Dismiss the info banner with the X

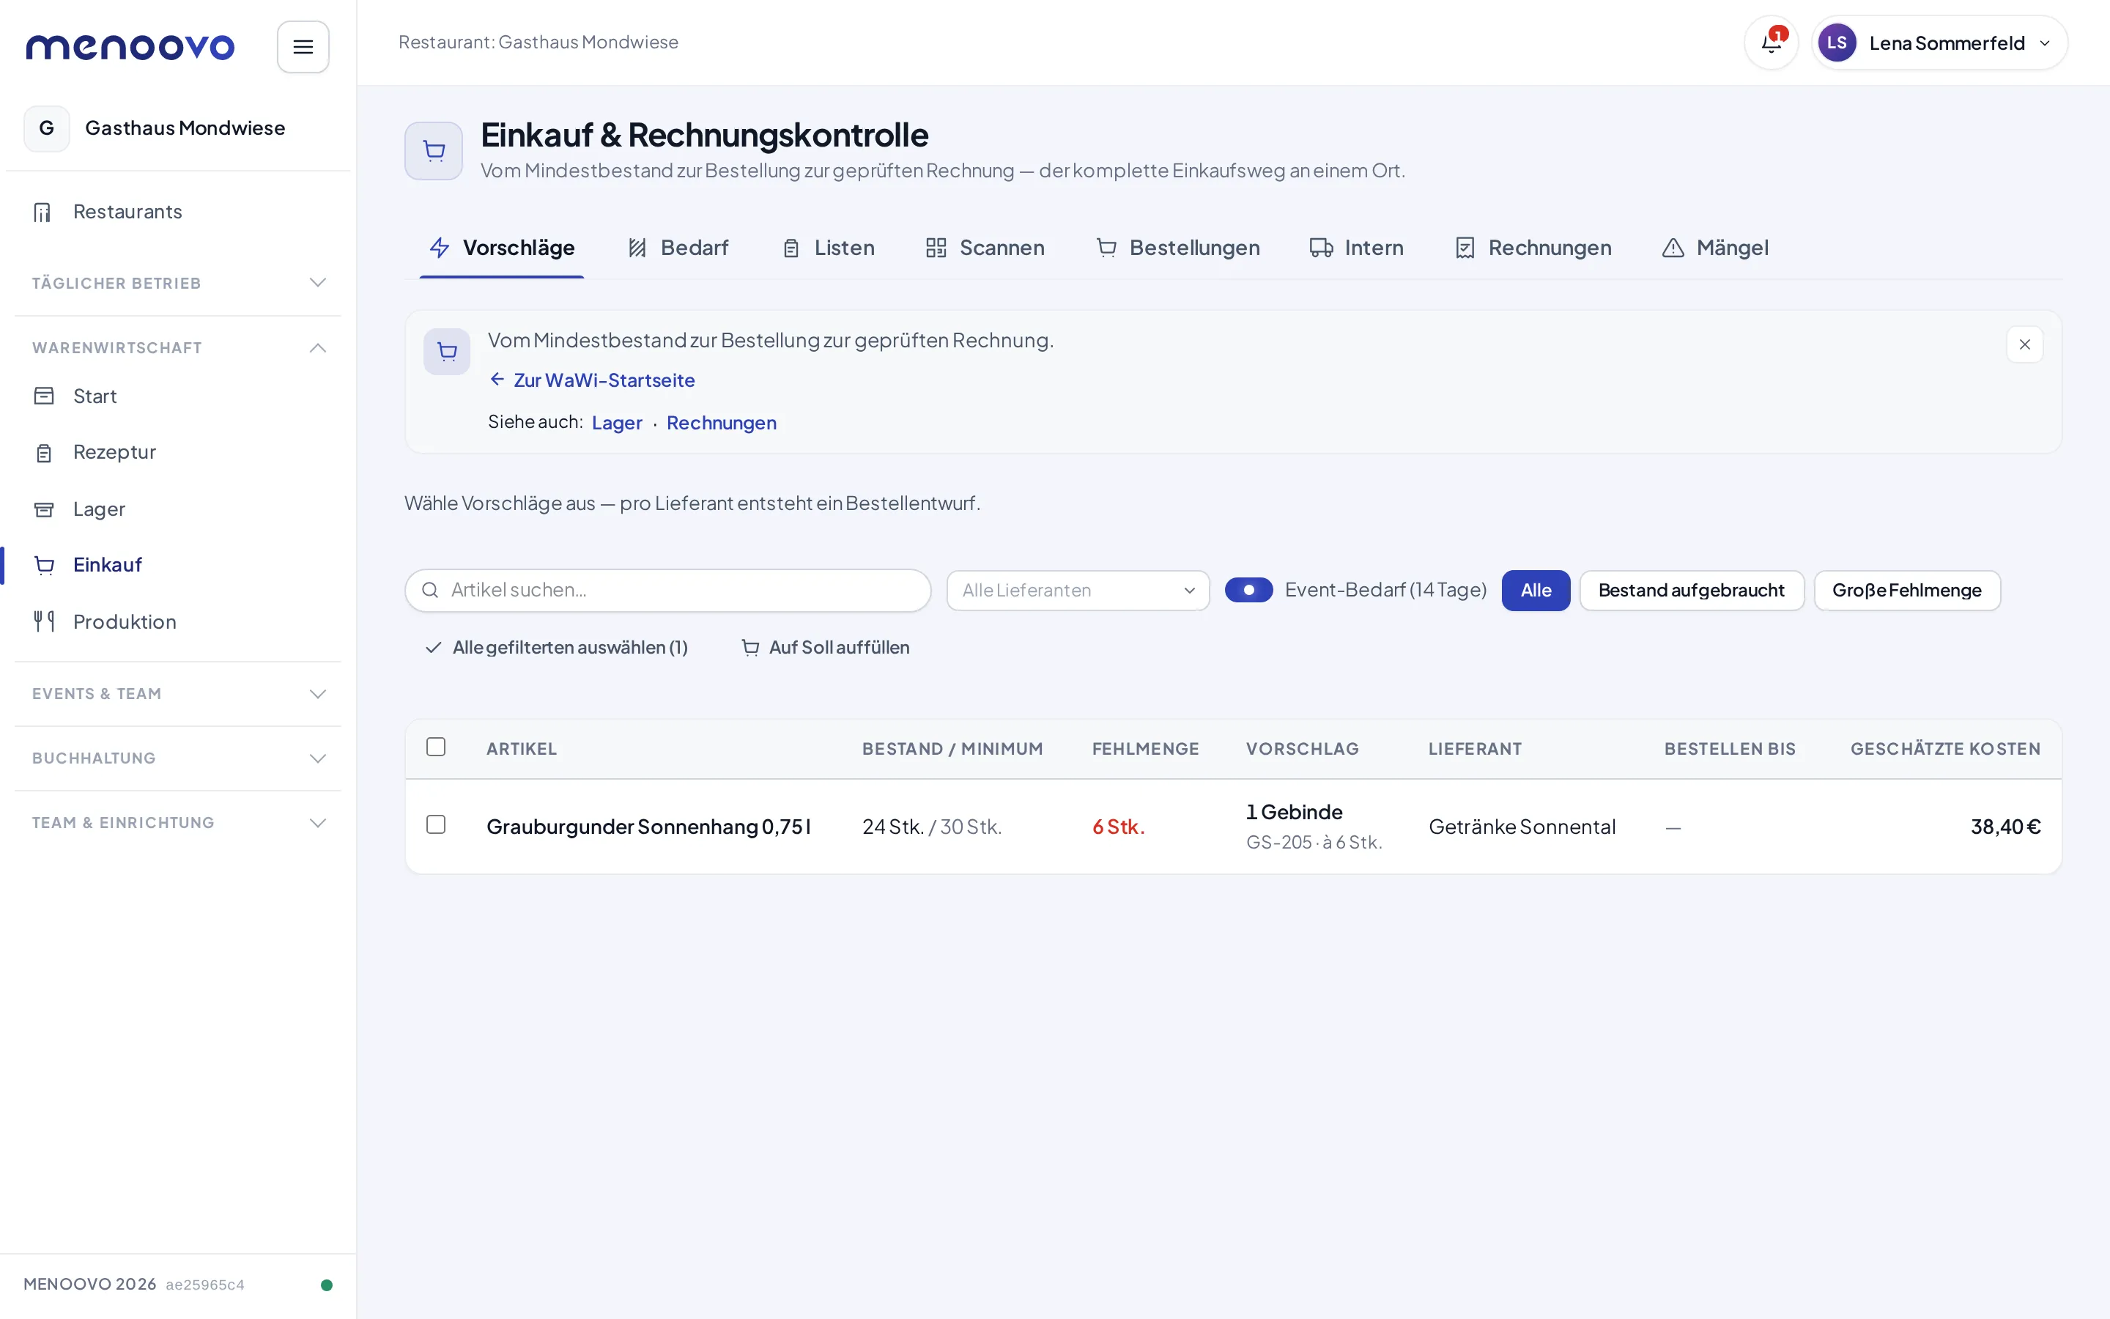pos(2024,344)
